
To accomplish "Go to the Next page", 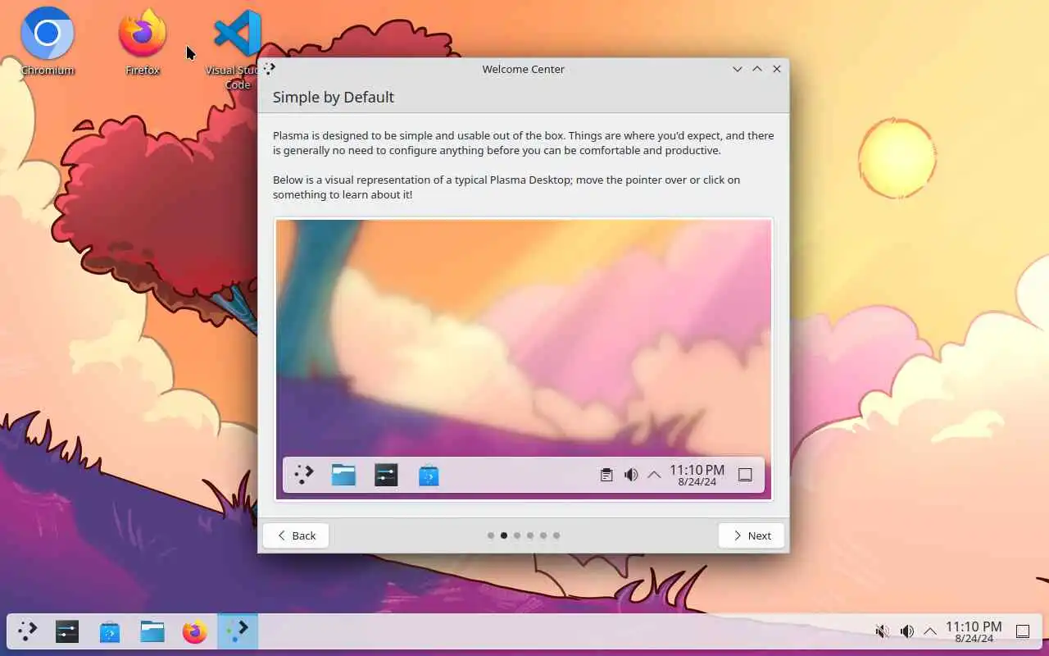I will point(752,535).
